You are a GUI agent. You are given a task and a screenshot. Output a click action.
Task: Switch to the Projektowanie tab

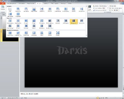31,4
